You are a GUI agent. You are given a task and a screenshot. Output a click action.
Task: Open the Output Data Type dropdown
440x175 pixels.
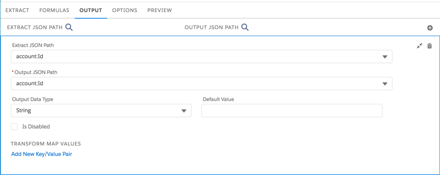101,111
